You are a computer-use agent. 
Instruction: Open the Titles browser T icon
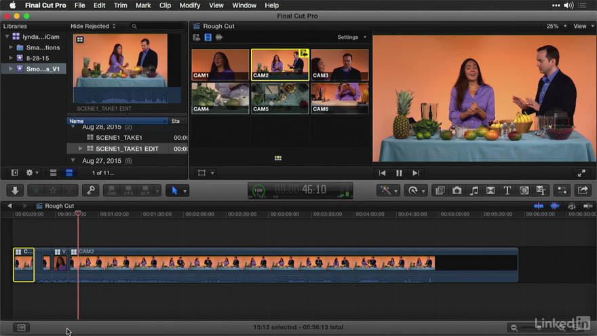507,190
